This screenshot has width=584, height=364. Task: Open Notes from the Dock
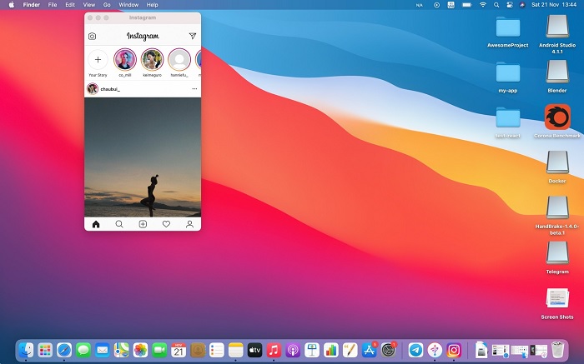tap(236, 350)
